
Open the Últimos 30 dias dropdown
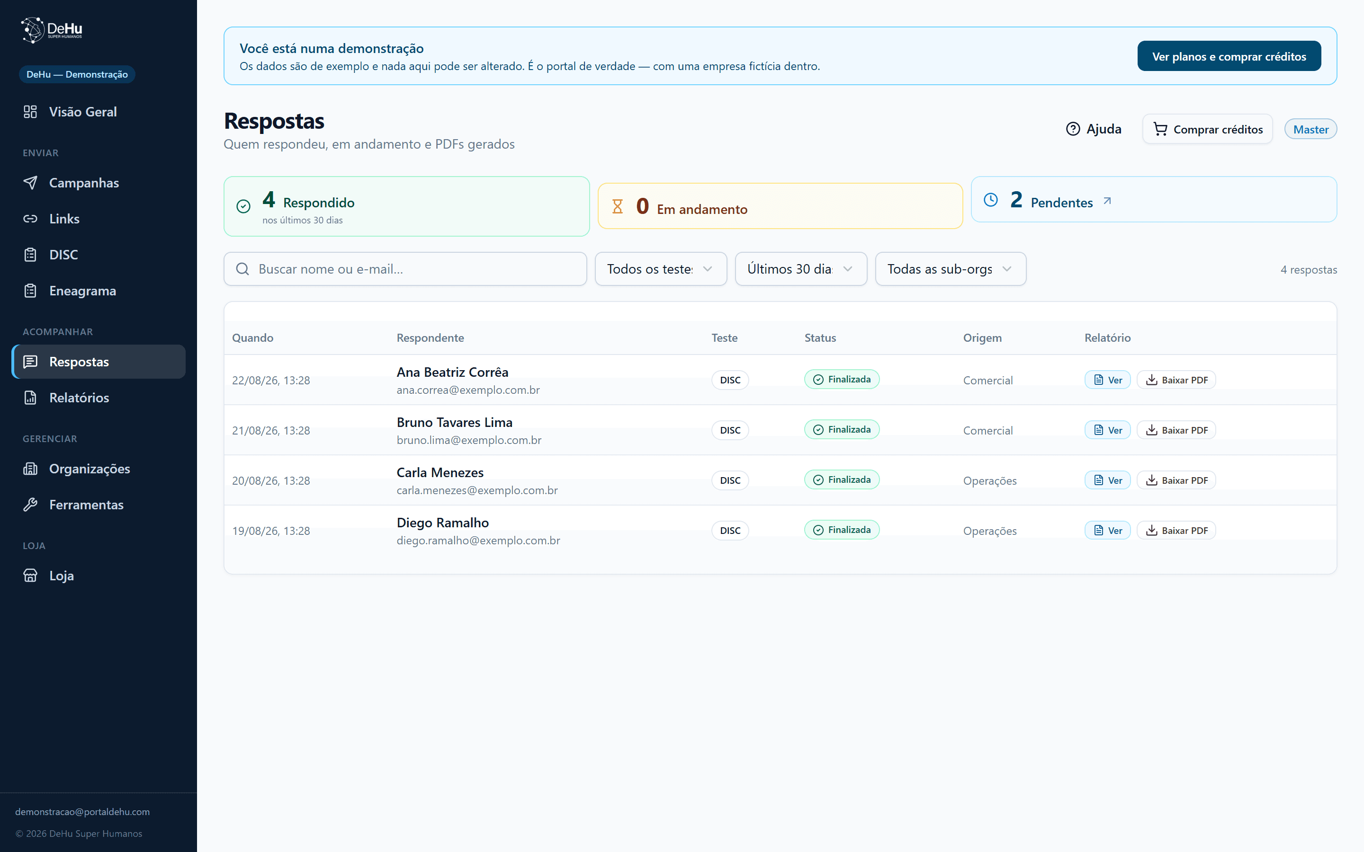point(801,269)
